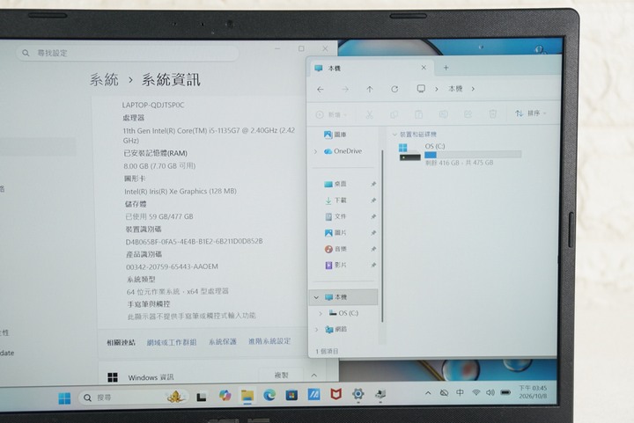The image size is (634, 423).
Task: Open 圖庫 in the Explorer sidebar
Action: coord(335,135)
